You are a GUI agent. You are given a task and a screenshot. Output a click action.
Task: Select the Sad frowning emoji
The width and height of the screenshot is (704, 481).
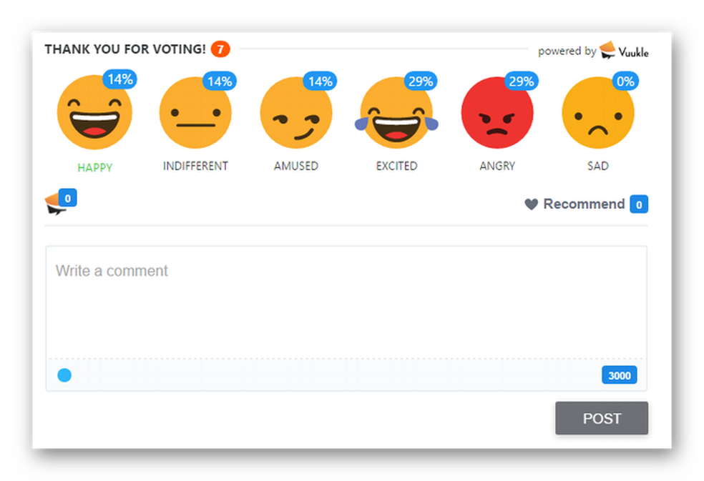click(x=597, y=113)
